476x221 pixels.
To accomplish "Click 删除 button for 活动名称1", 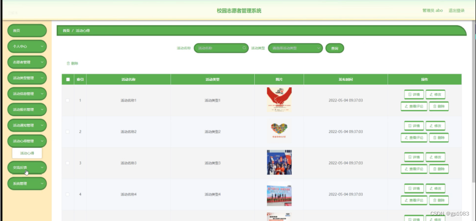I will 439,106.
